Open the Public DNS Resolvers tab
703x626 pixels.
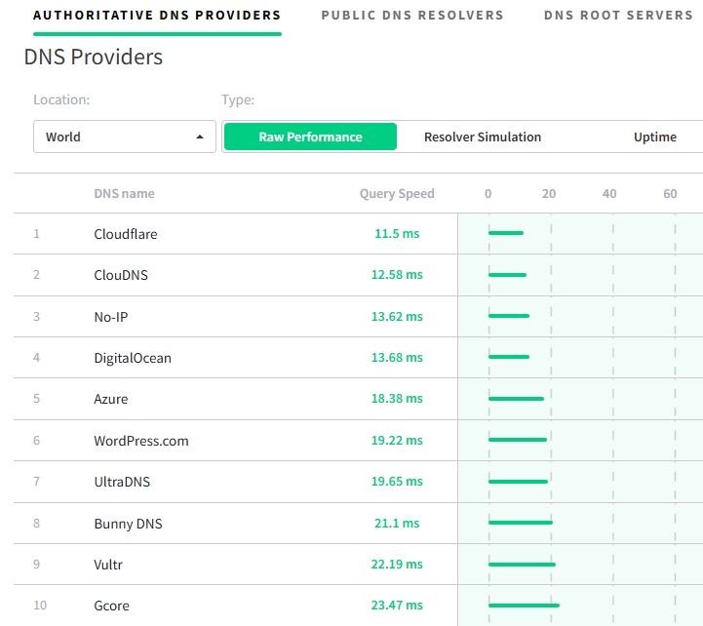412,16
